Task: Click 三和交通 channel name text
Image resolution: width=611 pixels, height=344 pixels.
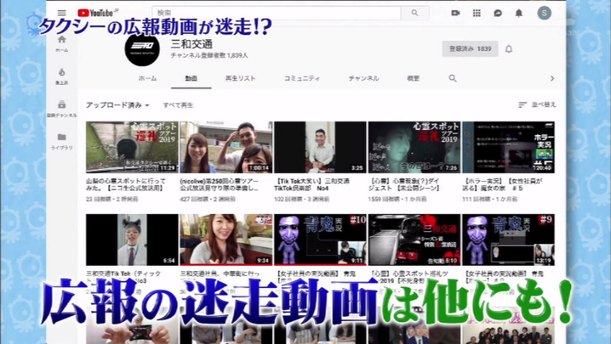Action: (192, 44)
